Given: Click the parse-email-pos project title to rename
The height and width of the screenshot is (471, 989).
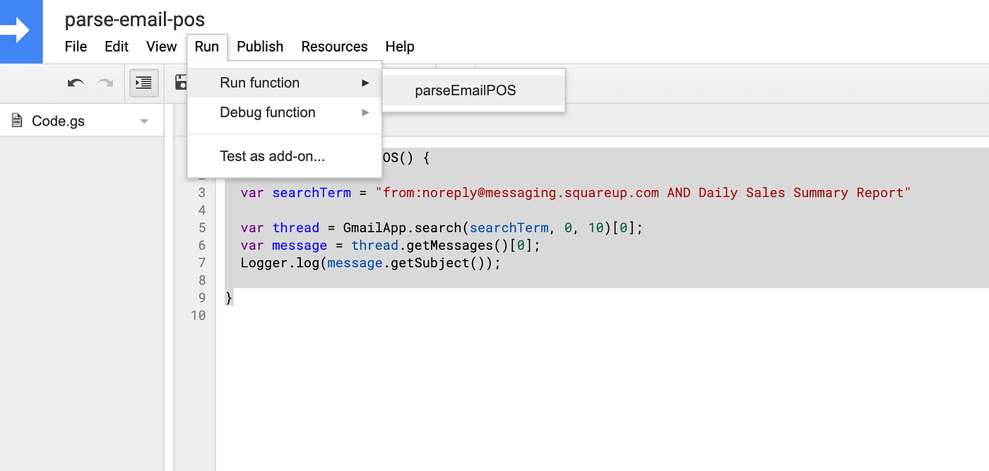Looking at the screenshot, I should pos(135,19).
